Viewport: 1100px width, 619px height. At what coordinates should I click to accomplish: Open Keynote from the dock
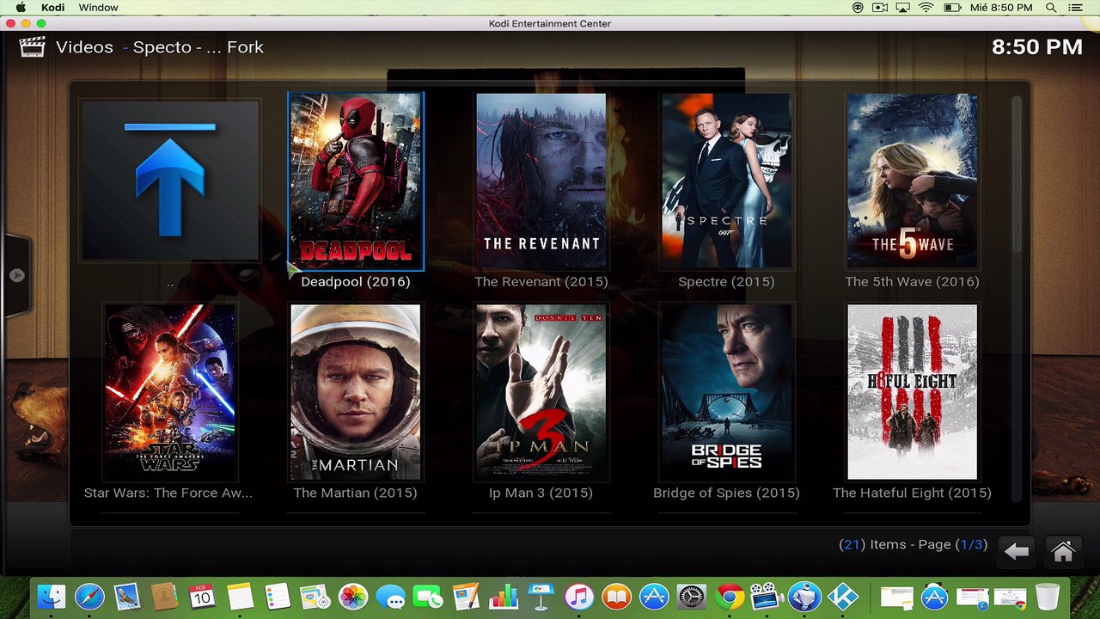pyautogui.click(x=541, y=597)
